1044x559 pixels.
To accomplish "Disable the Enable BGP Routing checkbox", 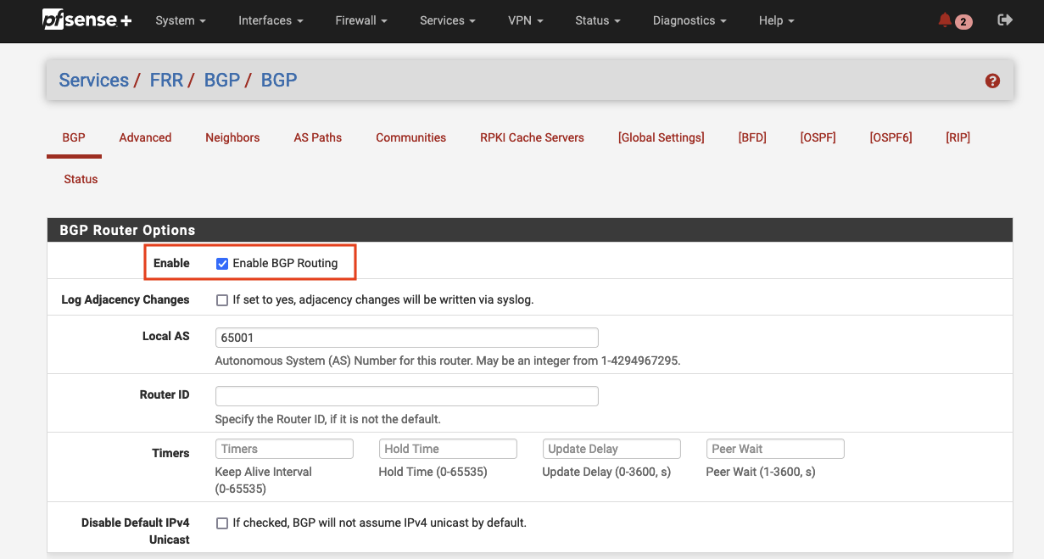I will [222, 263].
